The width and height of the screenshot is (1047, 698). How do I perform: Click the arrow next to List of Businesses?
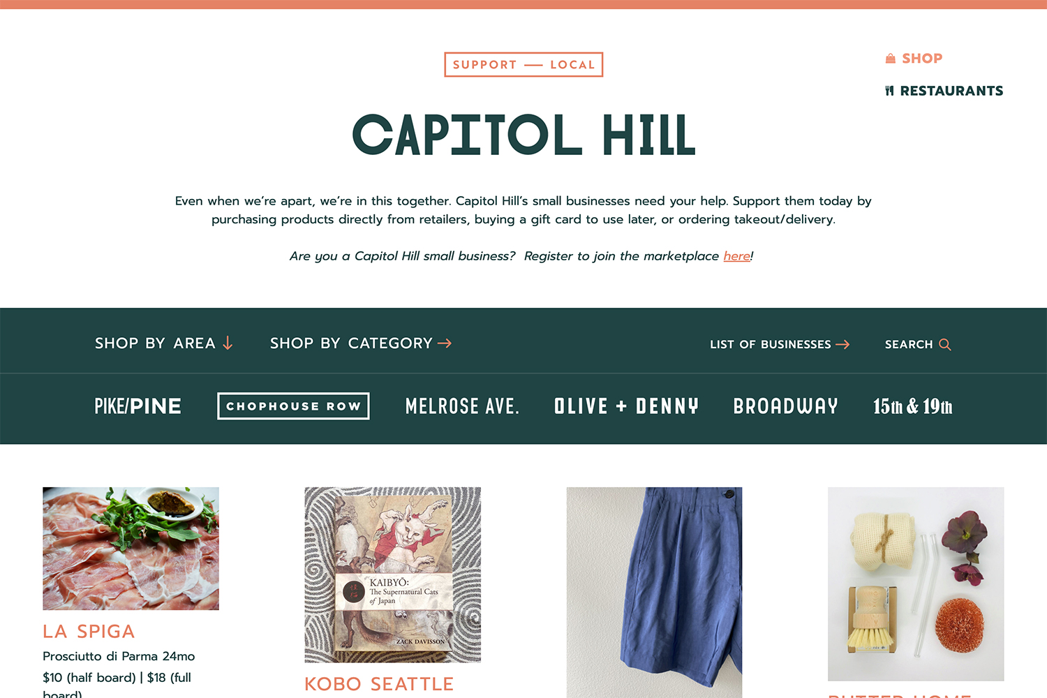pyautogui.click(x=842, y=344)
